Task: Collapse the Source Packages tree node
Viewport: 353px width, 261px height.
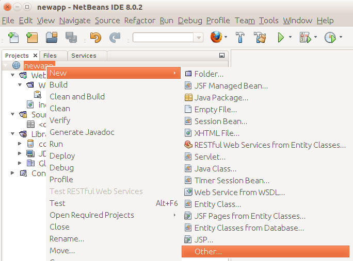Action: tap(12, 114)
